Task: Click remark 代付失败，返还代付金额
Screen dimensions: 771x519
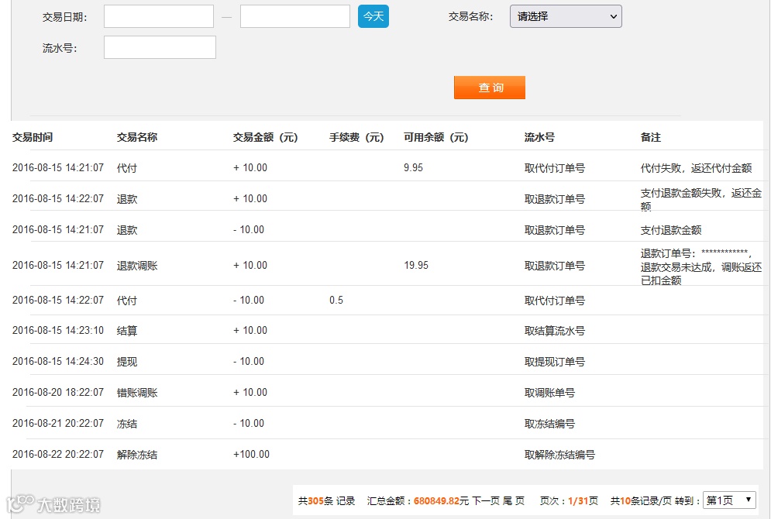Action: pyautogui.click(x=697, y=168)
